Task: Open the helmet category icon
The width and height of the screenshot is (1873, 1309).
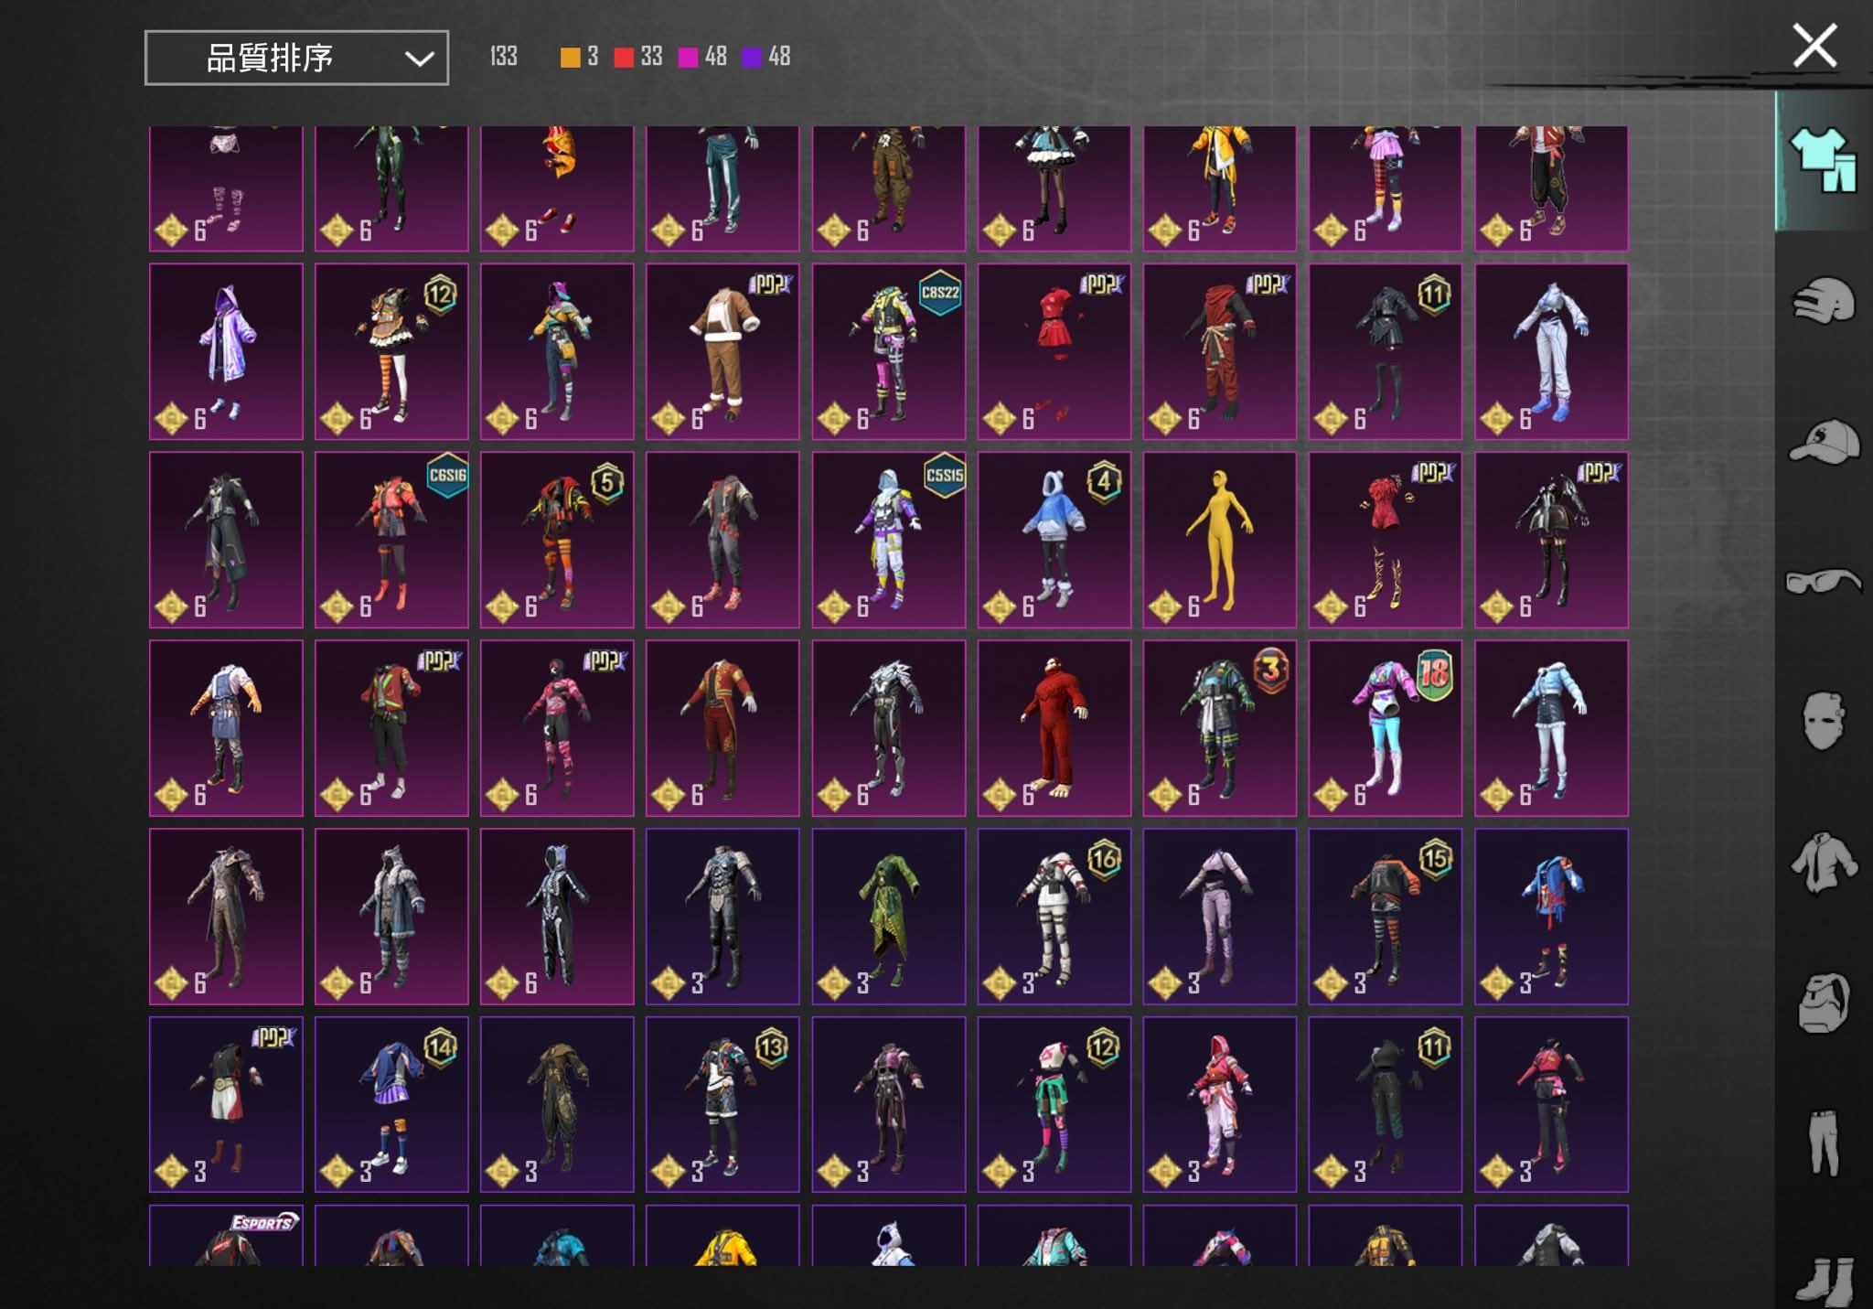Action: (1823, 300)
